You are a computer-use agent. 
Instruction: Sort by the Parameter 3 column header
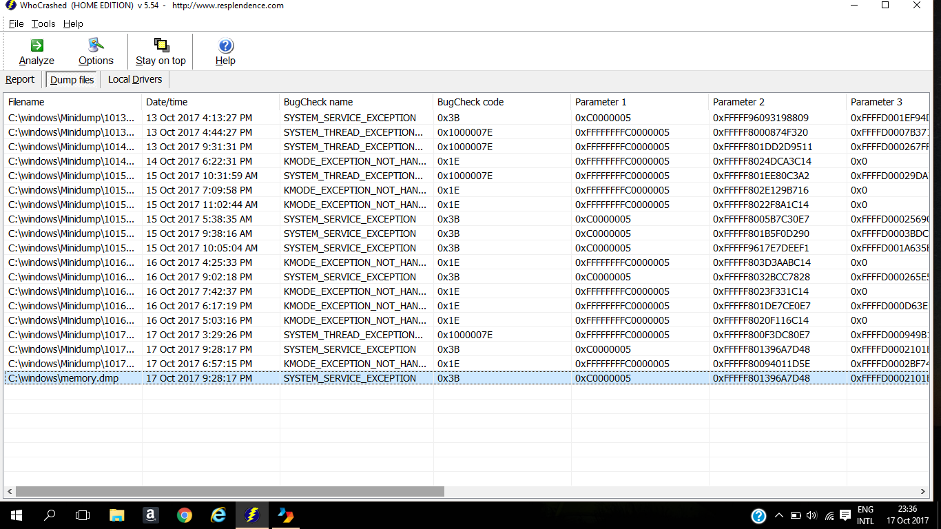[889, 102]
